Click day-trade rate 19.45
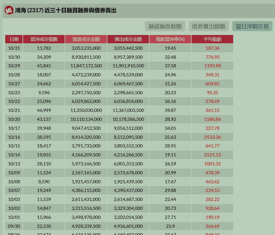This screenshot has width=275, height=235. [170, 48]
